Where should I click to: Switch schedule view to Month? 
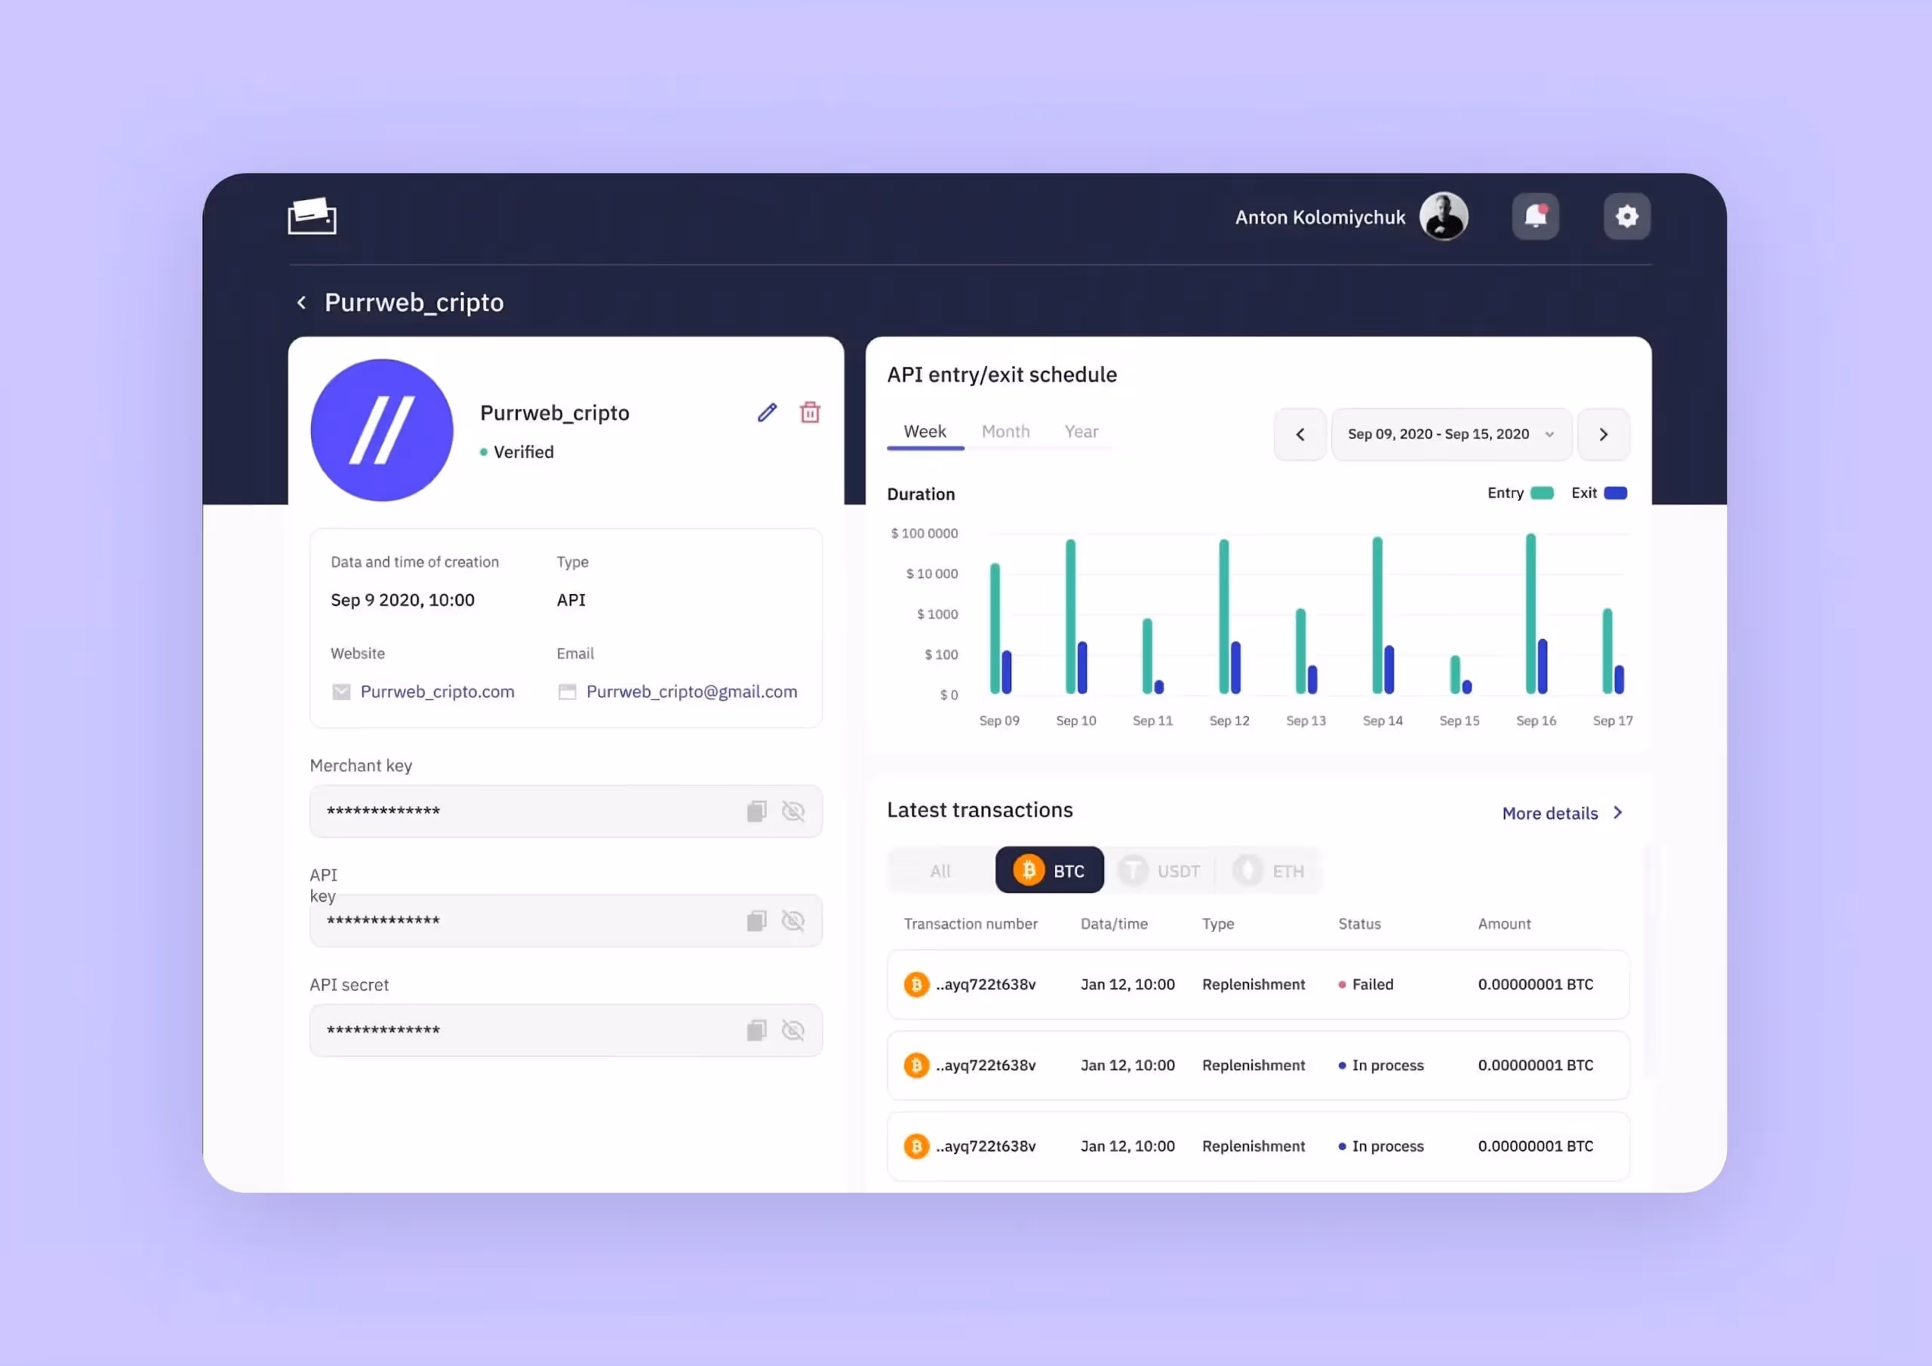coord(1005,431)
